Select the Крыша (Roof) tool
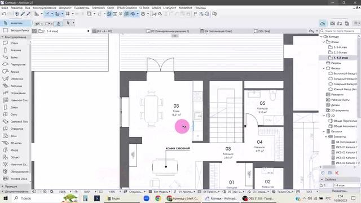 tap(15, 72)
